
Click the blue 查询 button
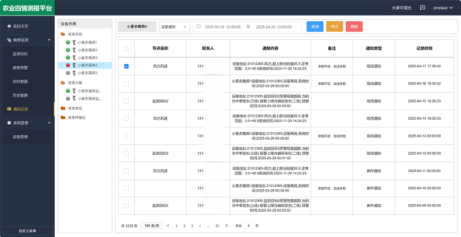(x=315, y=26)
